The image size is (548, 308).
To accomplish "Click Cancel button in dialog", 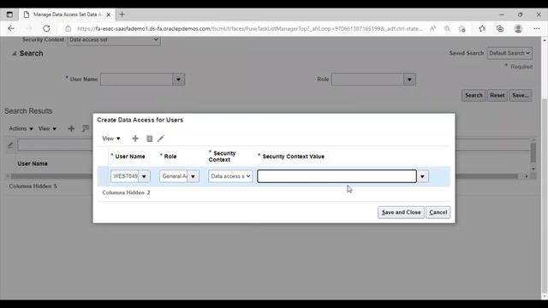I will (x=438, y=212).
